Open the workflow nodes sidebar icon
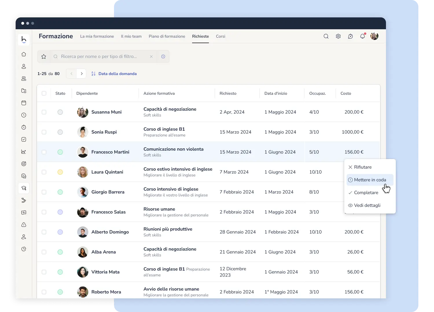434x312 pixels. pos(24,200)
